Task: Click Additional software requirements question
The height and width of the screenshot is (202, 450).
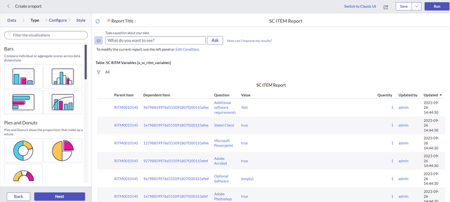Action: 225,108
